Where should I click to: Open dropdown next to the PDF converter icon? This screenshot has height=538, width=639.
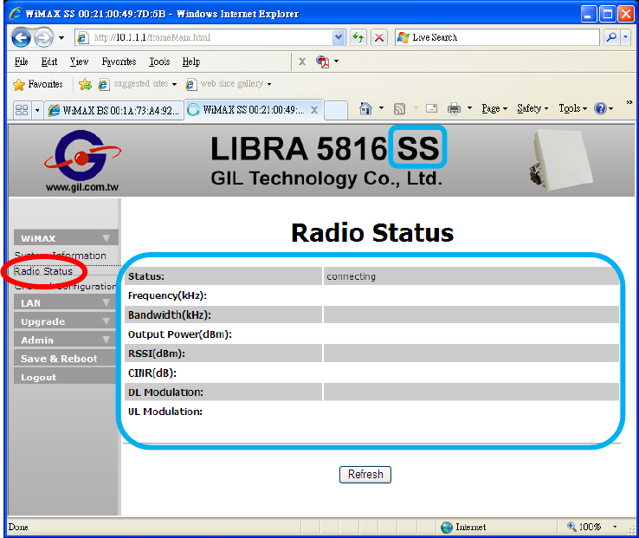click(336, 62)
